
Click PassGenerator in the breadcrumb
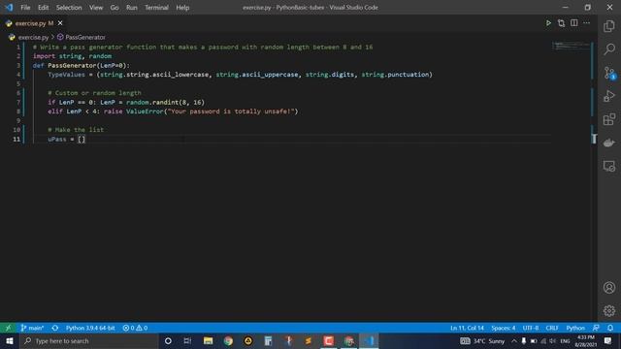pyautogui.click(x=85, y=37)
